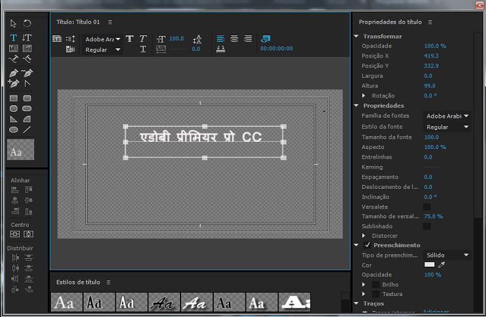Screen dimensions: 486x317
Task: Select the Vertical Path Type tool
Action: (x=27, y=59)
